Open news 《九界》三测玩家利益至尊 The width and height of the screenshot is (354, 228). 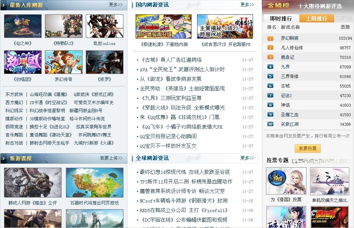[x=171, y=98]
